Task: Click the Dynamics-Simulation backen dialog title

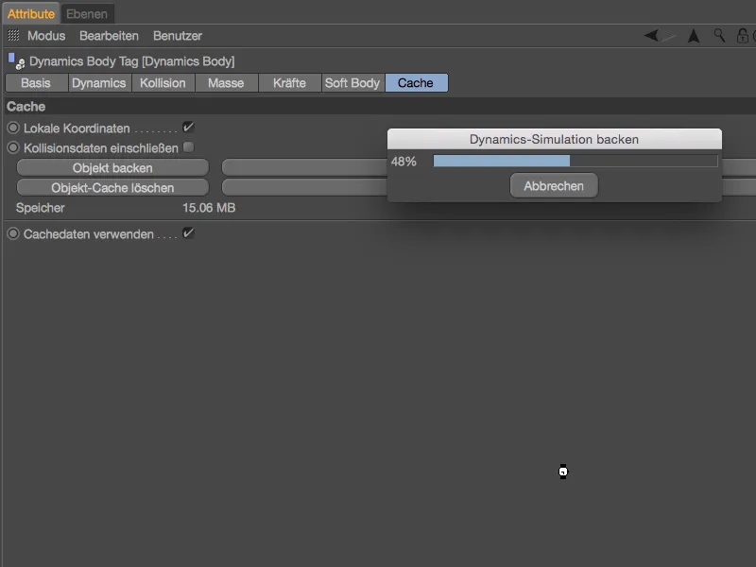Action: (x=555, y=139)
